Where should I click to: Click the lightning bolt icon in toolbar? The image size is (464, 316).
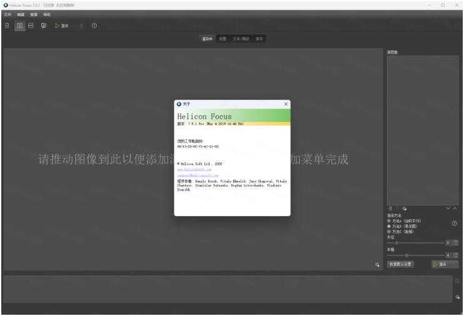81,26
